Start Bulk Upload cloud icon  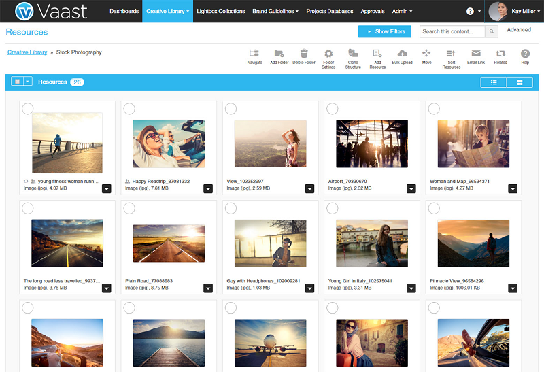[402, 54]
